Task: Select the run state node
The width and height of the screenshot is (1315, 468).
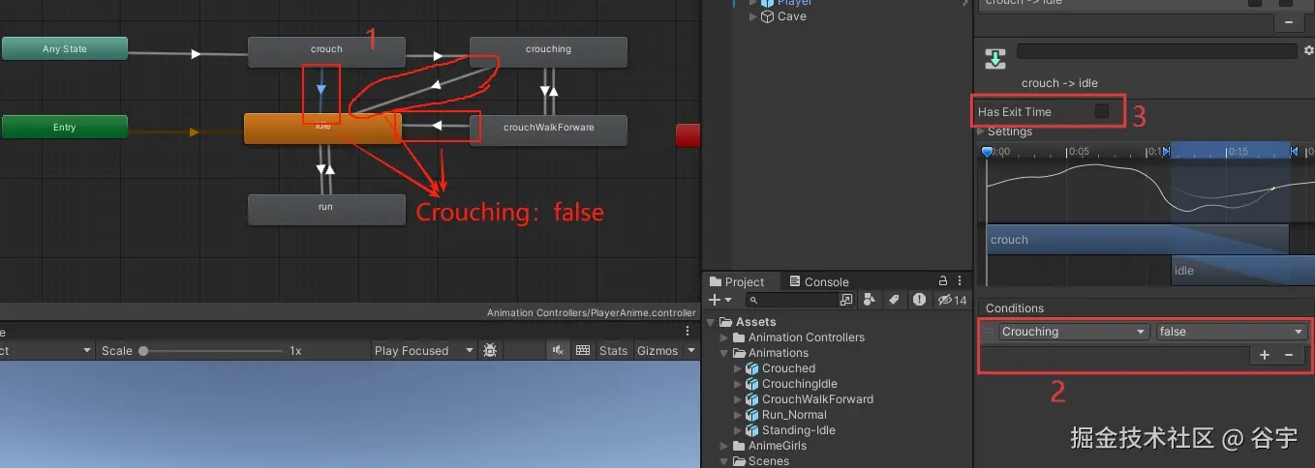Action: [326, 209]
